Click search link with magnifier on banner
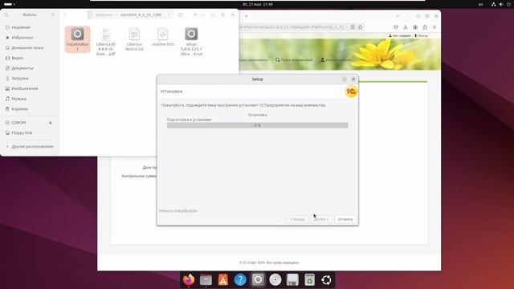Viewport: 514px width, 289px height. pos(294,60)
